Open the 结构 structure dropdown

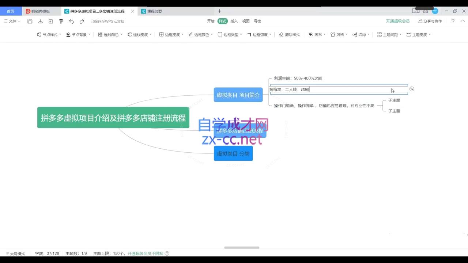click(x=361, y=35)
